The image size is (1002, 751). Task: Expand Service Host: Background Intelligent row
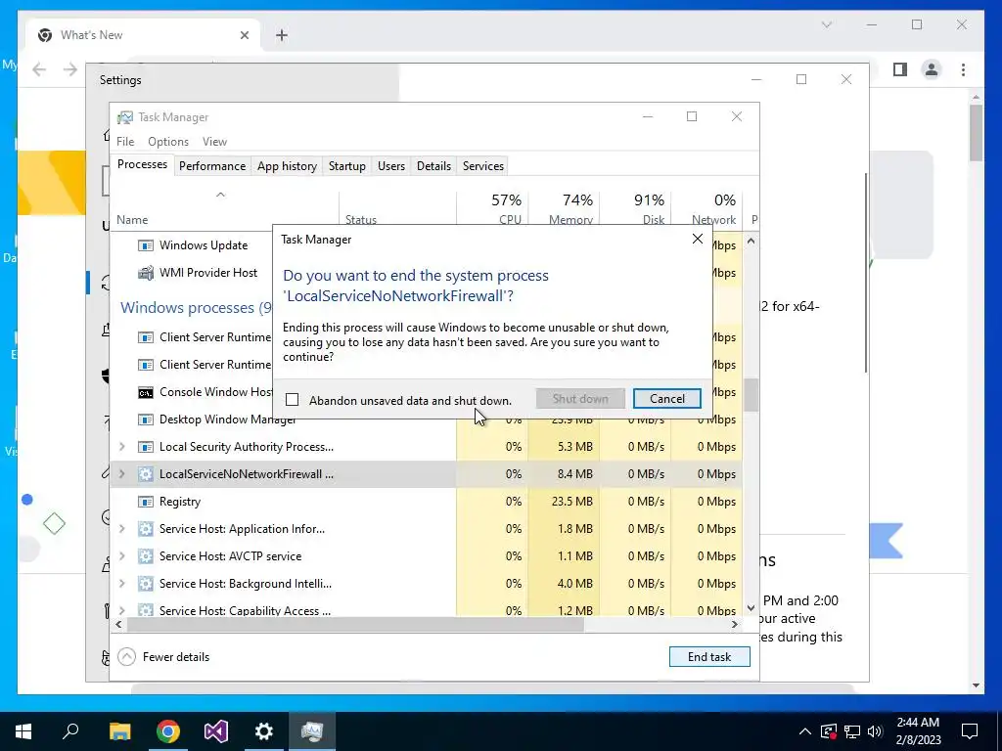click(122, 584)
